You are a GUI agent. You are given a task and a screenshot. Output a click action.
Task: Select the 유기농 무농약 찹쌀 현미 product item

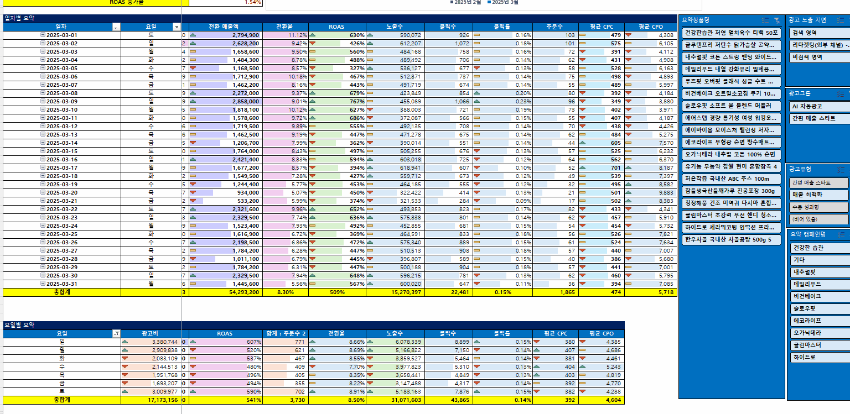click(731, 166)
